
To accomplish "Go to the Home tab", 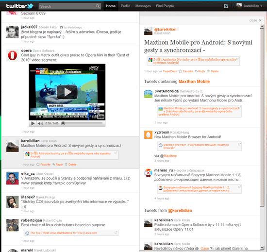I will 111,6.
